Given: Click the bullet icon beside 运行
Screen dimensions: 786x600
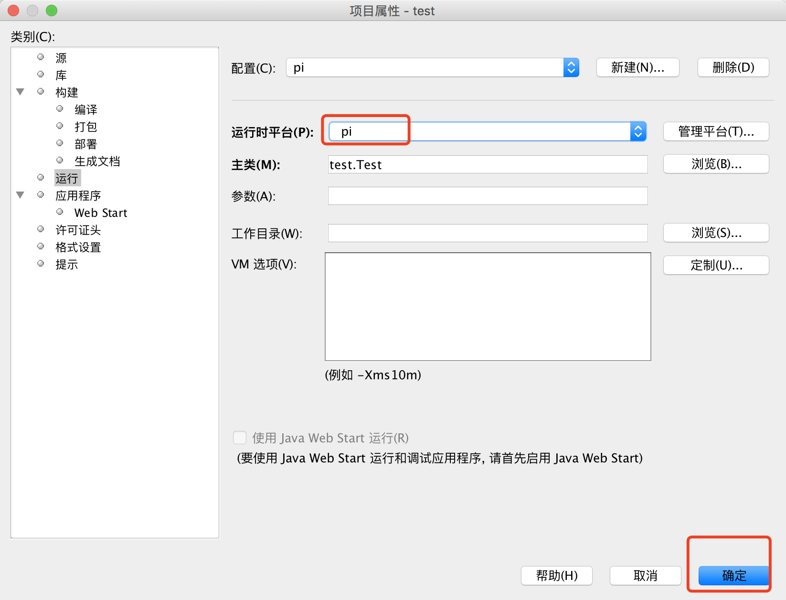Looking at the screenshot, I should point(41,177).
